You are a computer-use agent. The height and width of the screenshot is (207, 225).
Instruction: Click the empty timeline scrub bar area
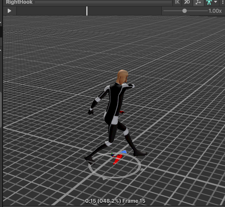89,11
